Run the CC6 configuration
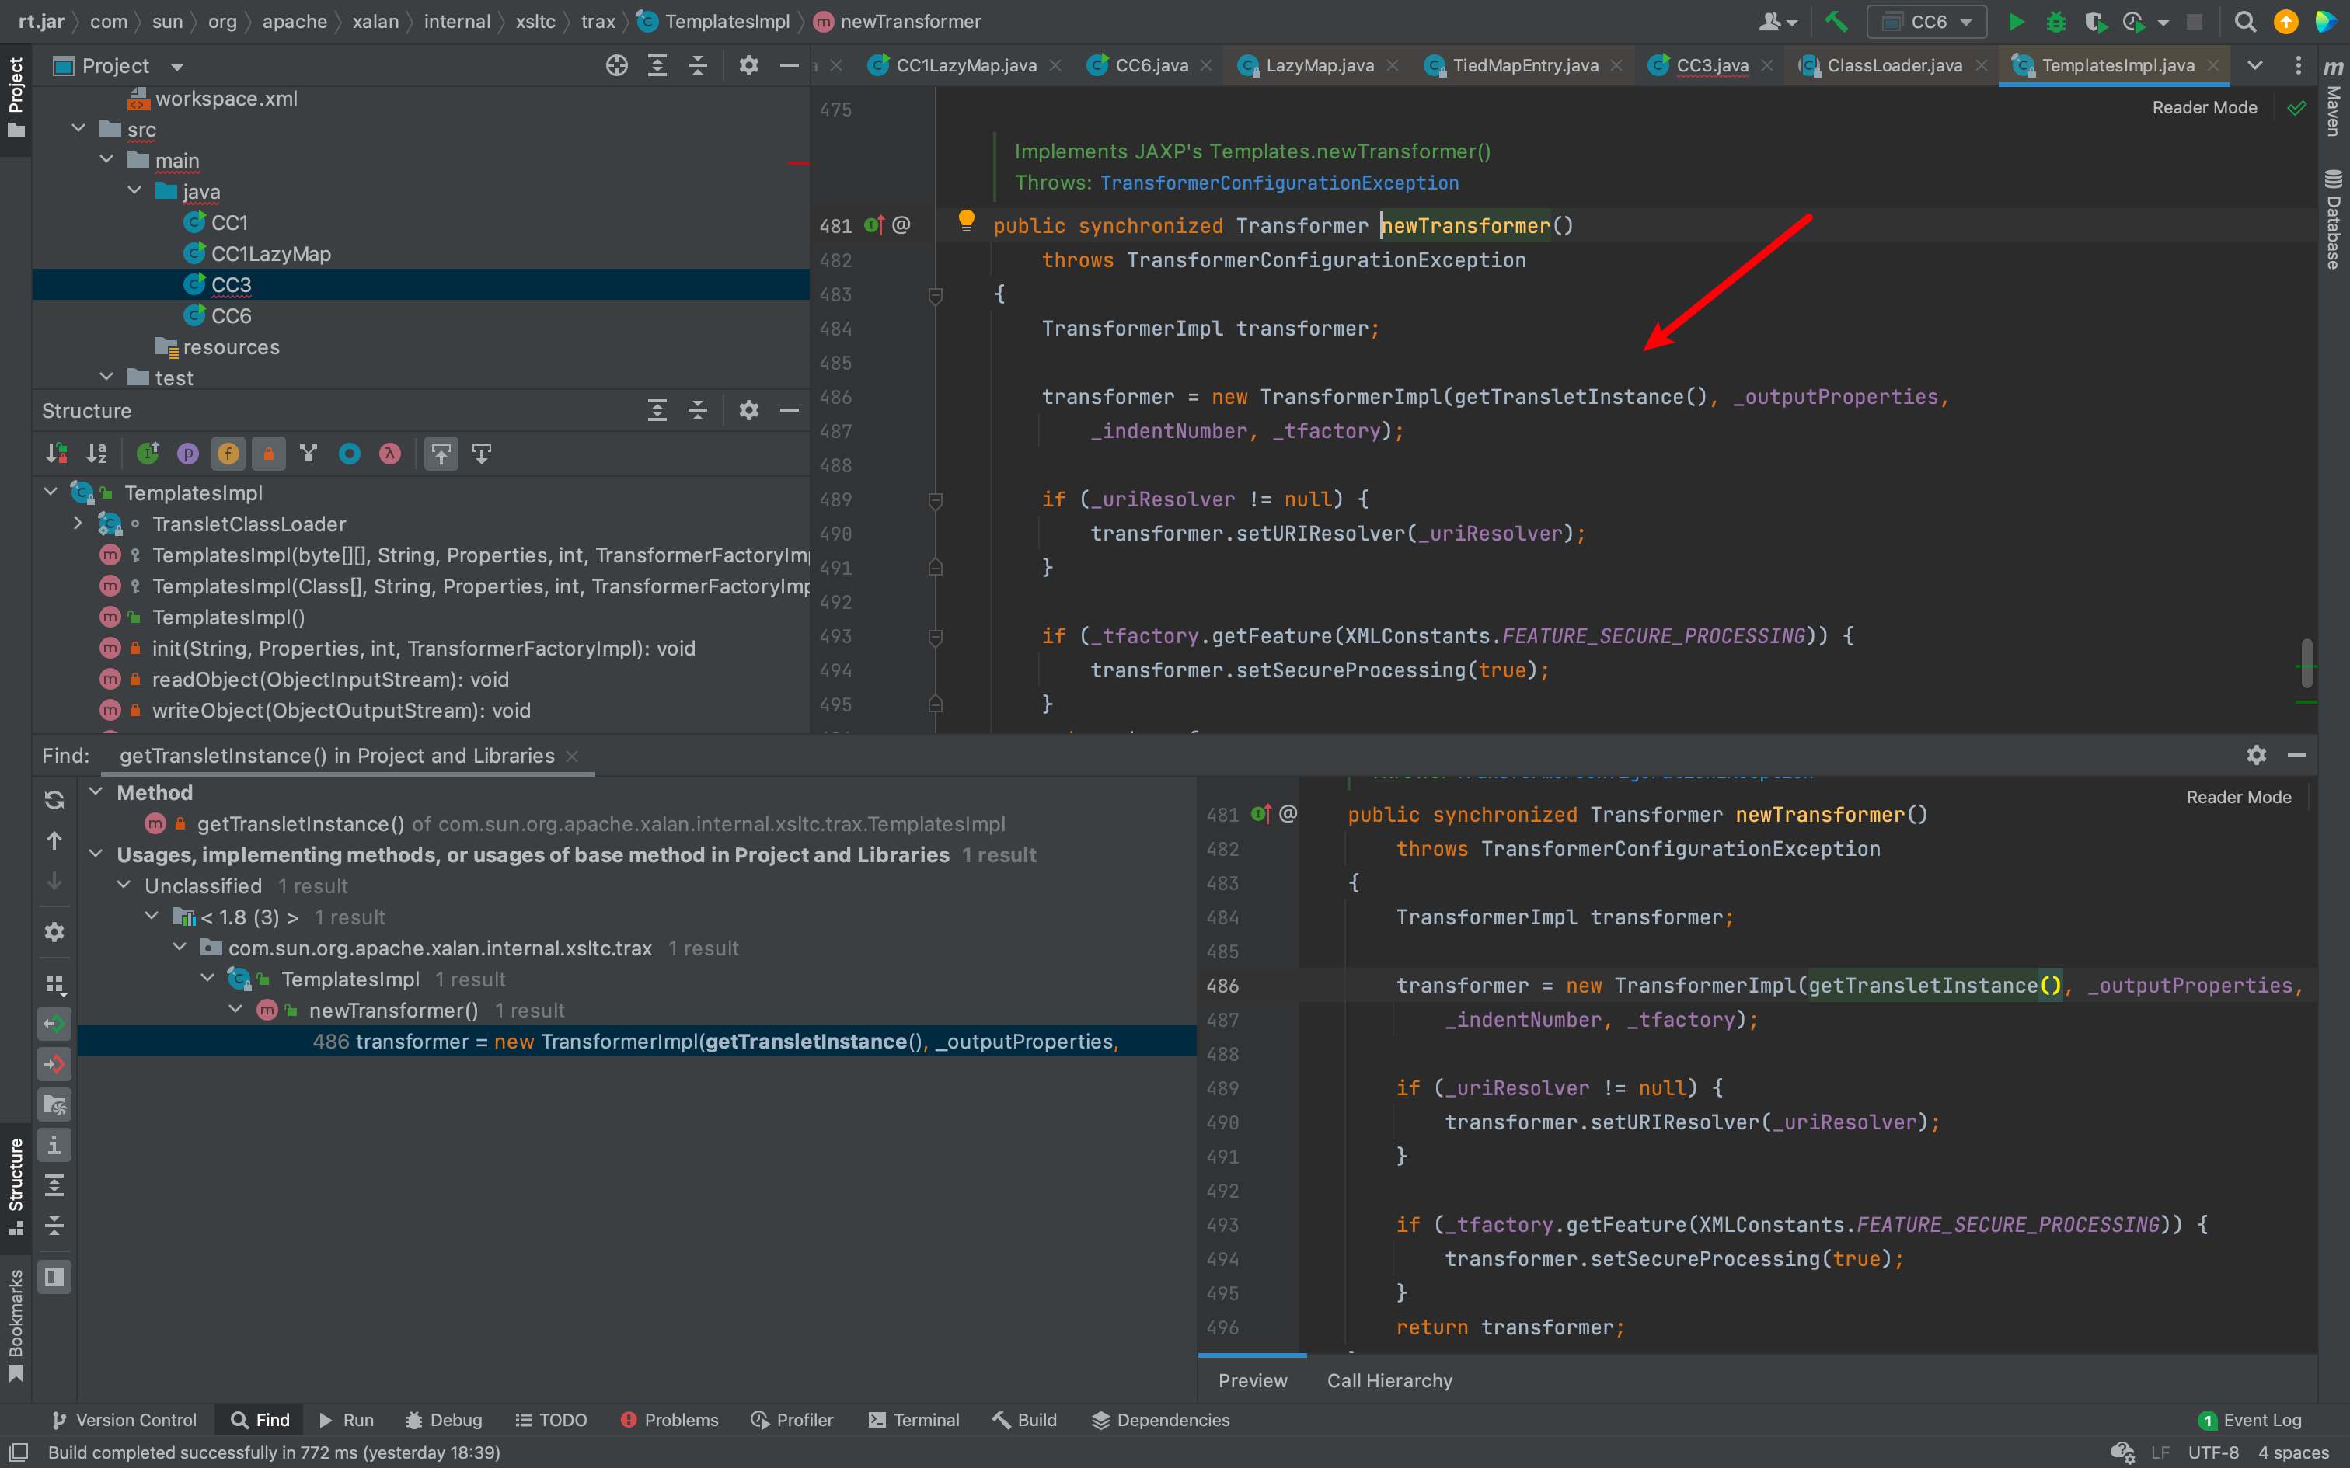Image resolution: width=2350 pixels, height=1468 pixels. [x=2015, y=22]
